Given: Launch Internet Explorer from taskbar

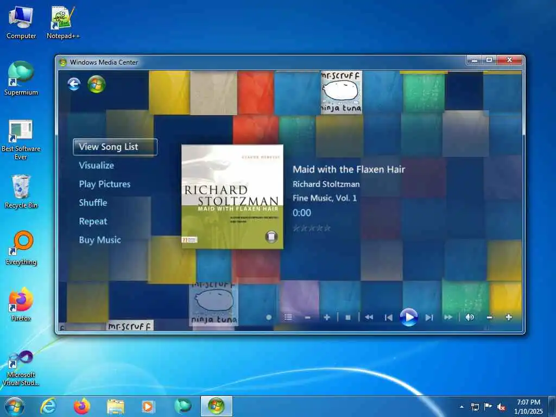Looking at the screenshot, I should pos(48,406).
